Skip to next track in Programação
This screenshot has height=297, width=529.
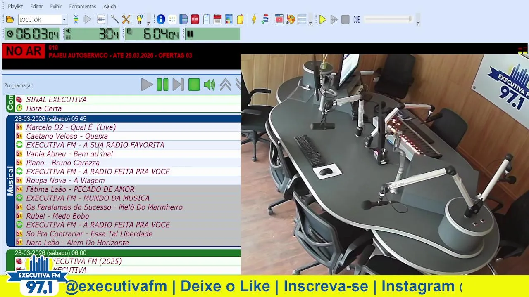coord(178,85)
